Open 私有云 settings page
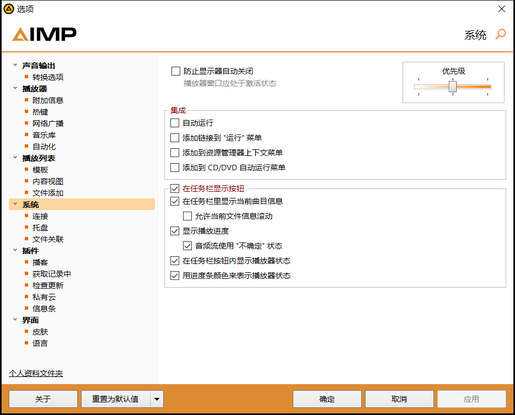515x415 pixels. (44, 297)
